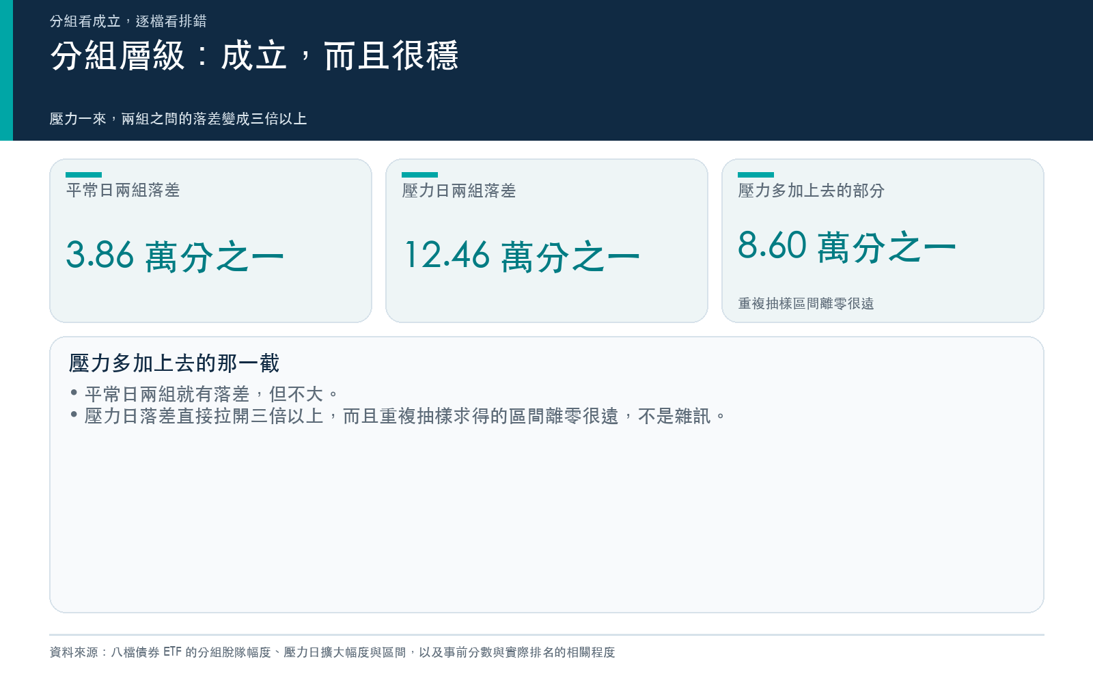Viewport: 1093px width, 683px height.
Task: Click the line 壓力一來,兩組之間的落差變成三倍以上
Action: point(178,119)
